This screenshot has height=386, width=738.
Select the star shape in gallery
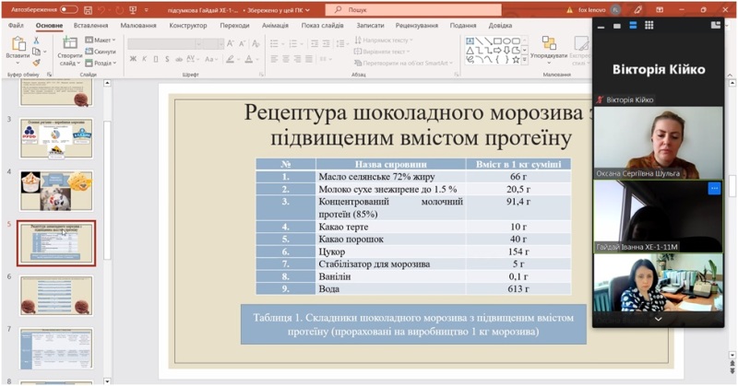tap(516, 60)
